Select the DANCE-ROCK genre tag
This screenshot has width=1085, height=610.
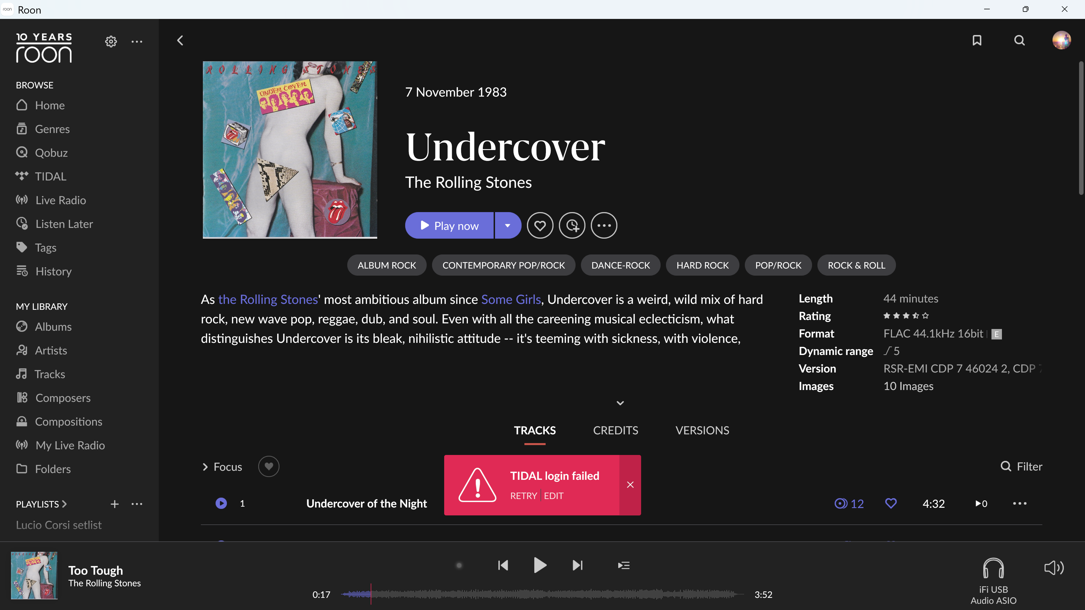[621, 265]
